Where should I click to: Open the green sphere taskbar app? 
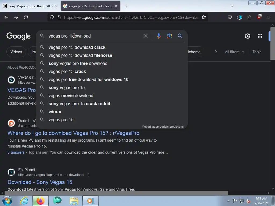(x=57, y=201)
